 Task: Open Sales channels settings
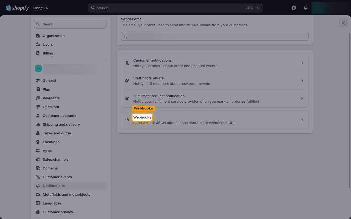[x=70, y=159]
